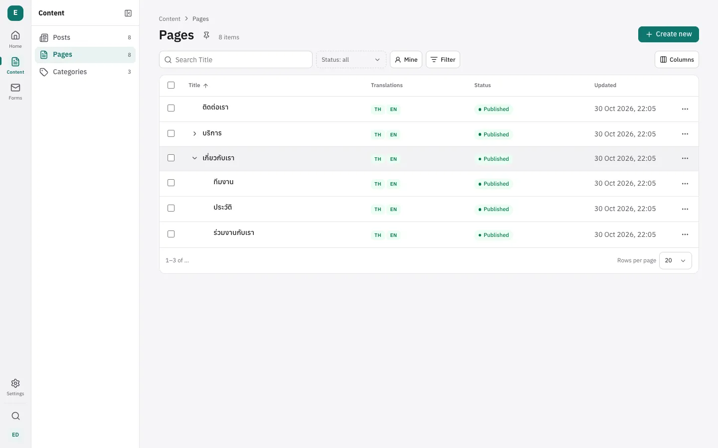Screen dimensions: 718x448
Task: Select Pages in the Content sidebar
Action: pyautogui.click(x=85, y=55)
